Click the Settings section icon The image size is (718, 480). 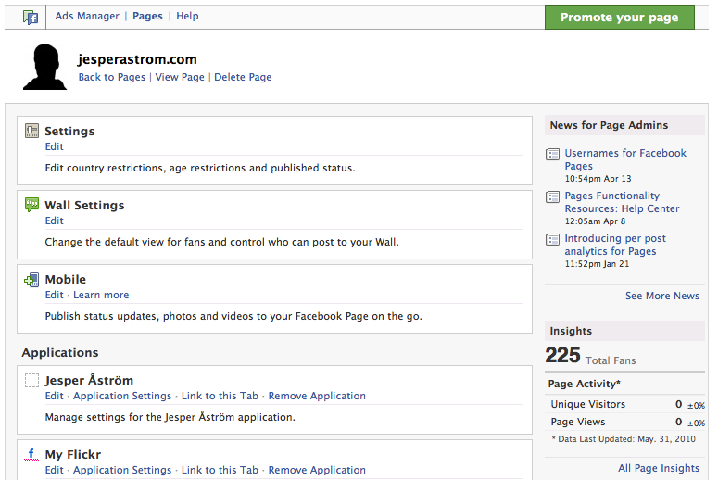(x=31, y=131)
